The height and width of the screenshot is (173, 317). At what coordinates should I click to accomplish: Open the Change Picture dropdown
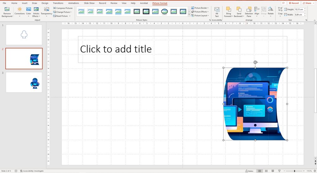(x=62, y=12)
